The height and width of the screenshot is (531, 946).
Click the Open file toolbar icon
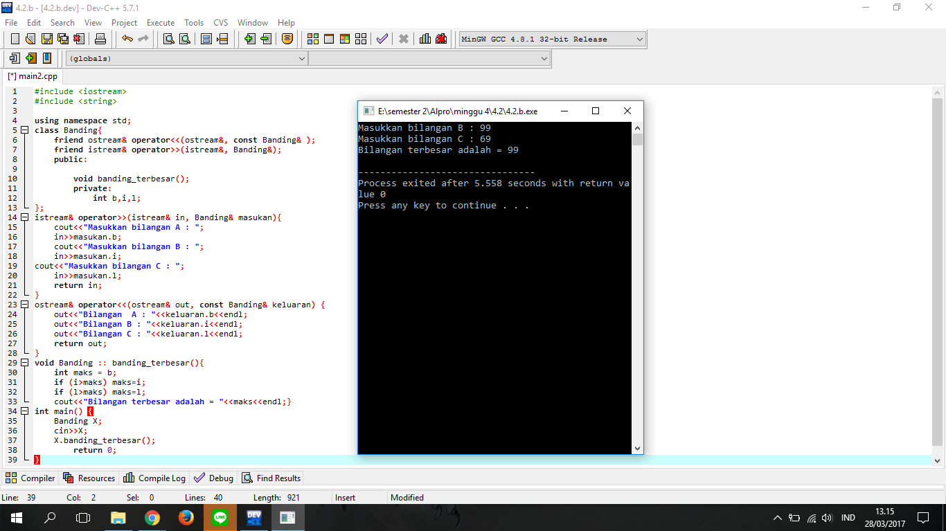[x=31, y=39]
